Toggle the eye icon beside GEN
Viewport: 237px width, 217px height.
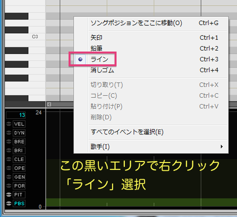pos(9,177)
